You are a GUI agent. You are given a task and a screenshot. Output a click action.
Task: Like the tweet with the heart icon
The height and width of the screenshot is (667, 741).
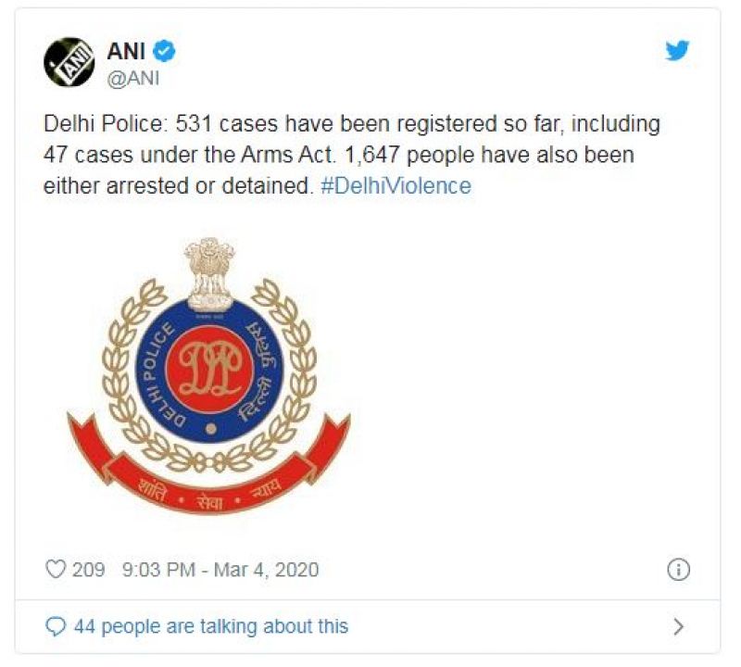[x=57, y=569]
